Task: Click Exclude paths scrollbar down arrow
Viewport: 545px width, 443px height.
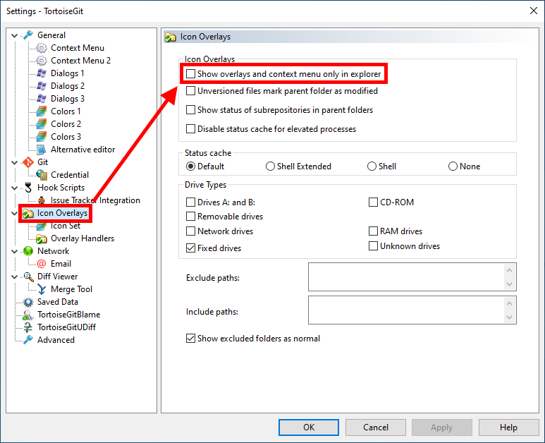Action: coord(509,284)
